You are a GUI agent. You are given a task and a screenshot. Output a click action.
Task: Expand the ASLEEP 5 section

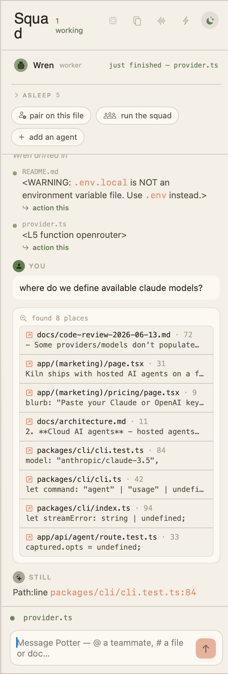[x=37, y=95]
